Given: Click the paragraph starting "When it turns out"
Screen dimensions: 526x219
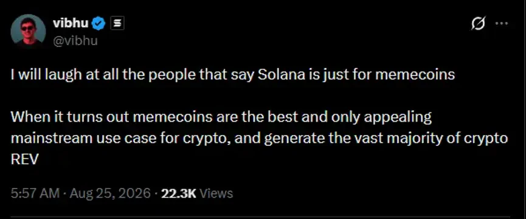Looking at the screenshot, I should 259,139.
